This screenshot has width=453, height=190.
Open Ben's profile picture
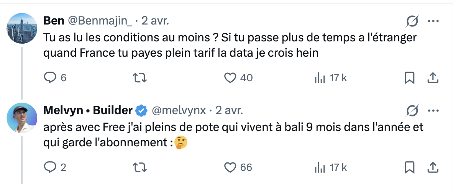22,28
